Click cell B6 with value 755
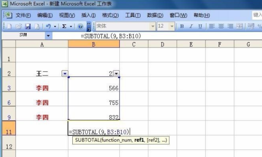The width and height of the screenshot is (262, 157). coord(94,99)
